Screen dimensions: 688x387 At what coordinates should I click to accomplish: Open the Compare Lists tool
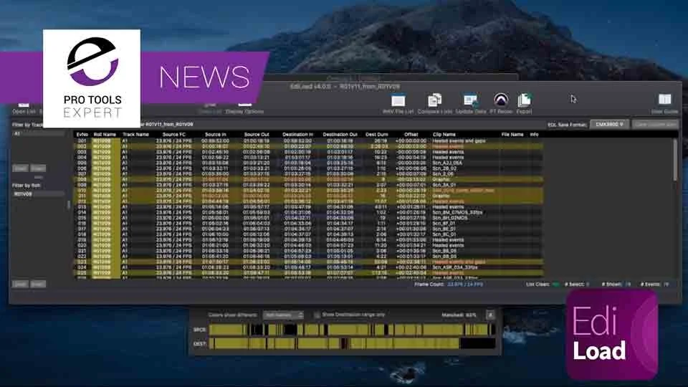point(435,104)
